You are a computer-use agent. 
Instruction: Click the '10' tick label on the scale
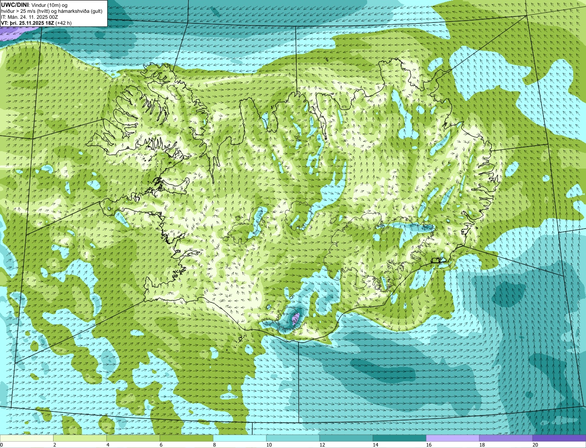click(269, 445)
